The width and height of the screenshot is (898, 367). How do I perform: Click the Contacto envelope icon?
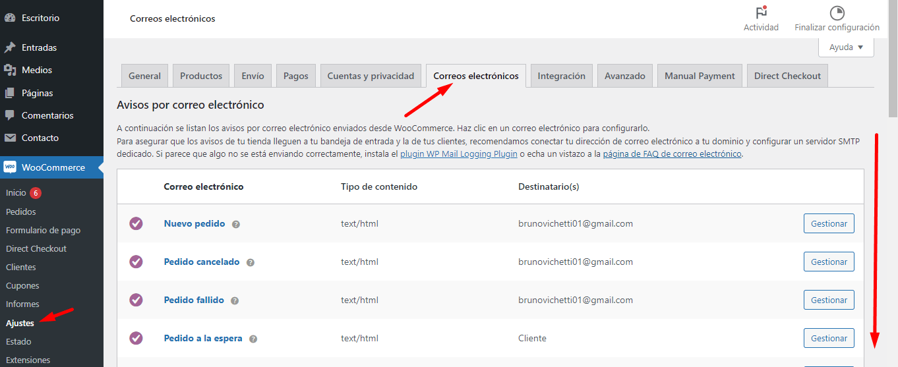point(10,138)
